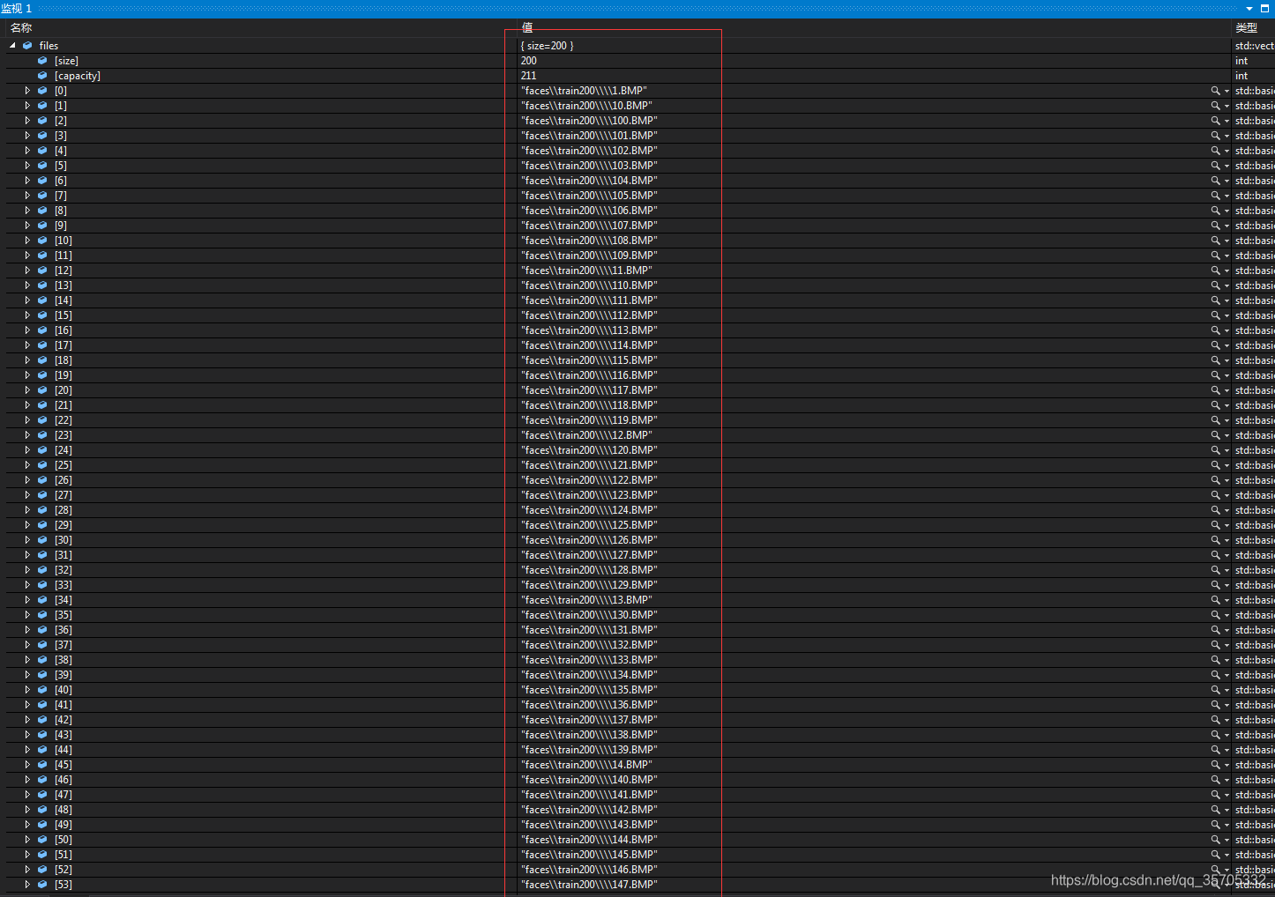The image size is (1275, 897).
Task: Click the value 211 for [capacity]
Action: (x=528, y=76)
